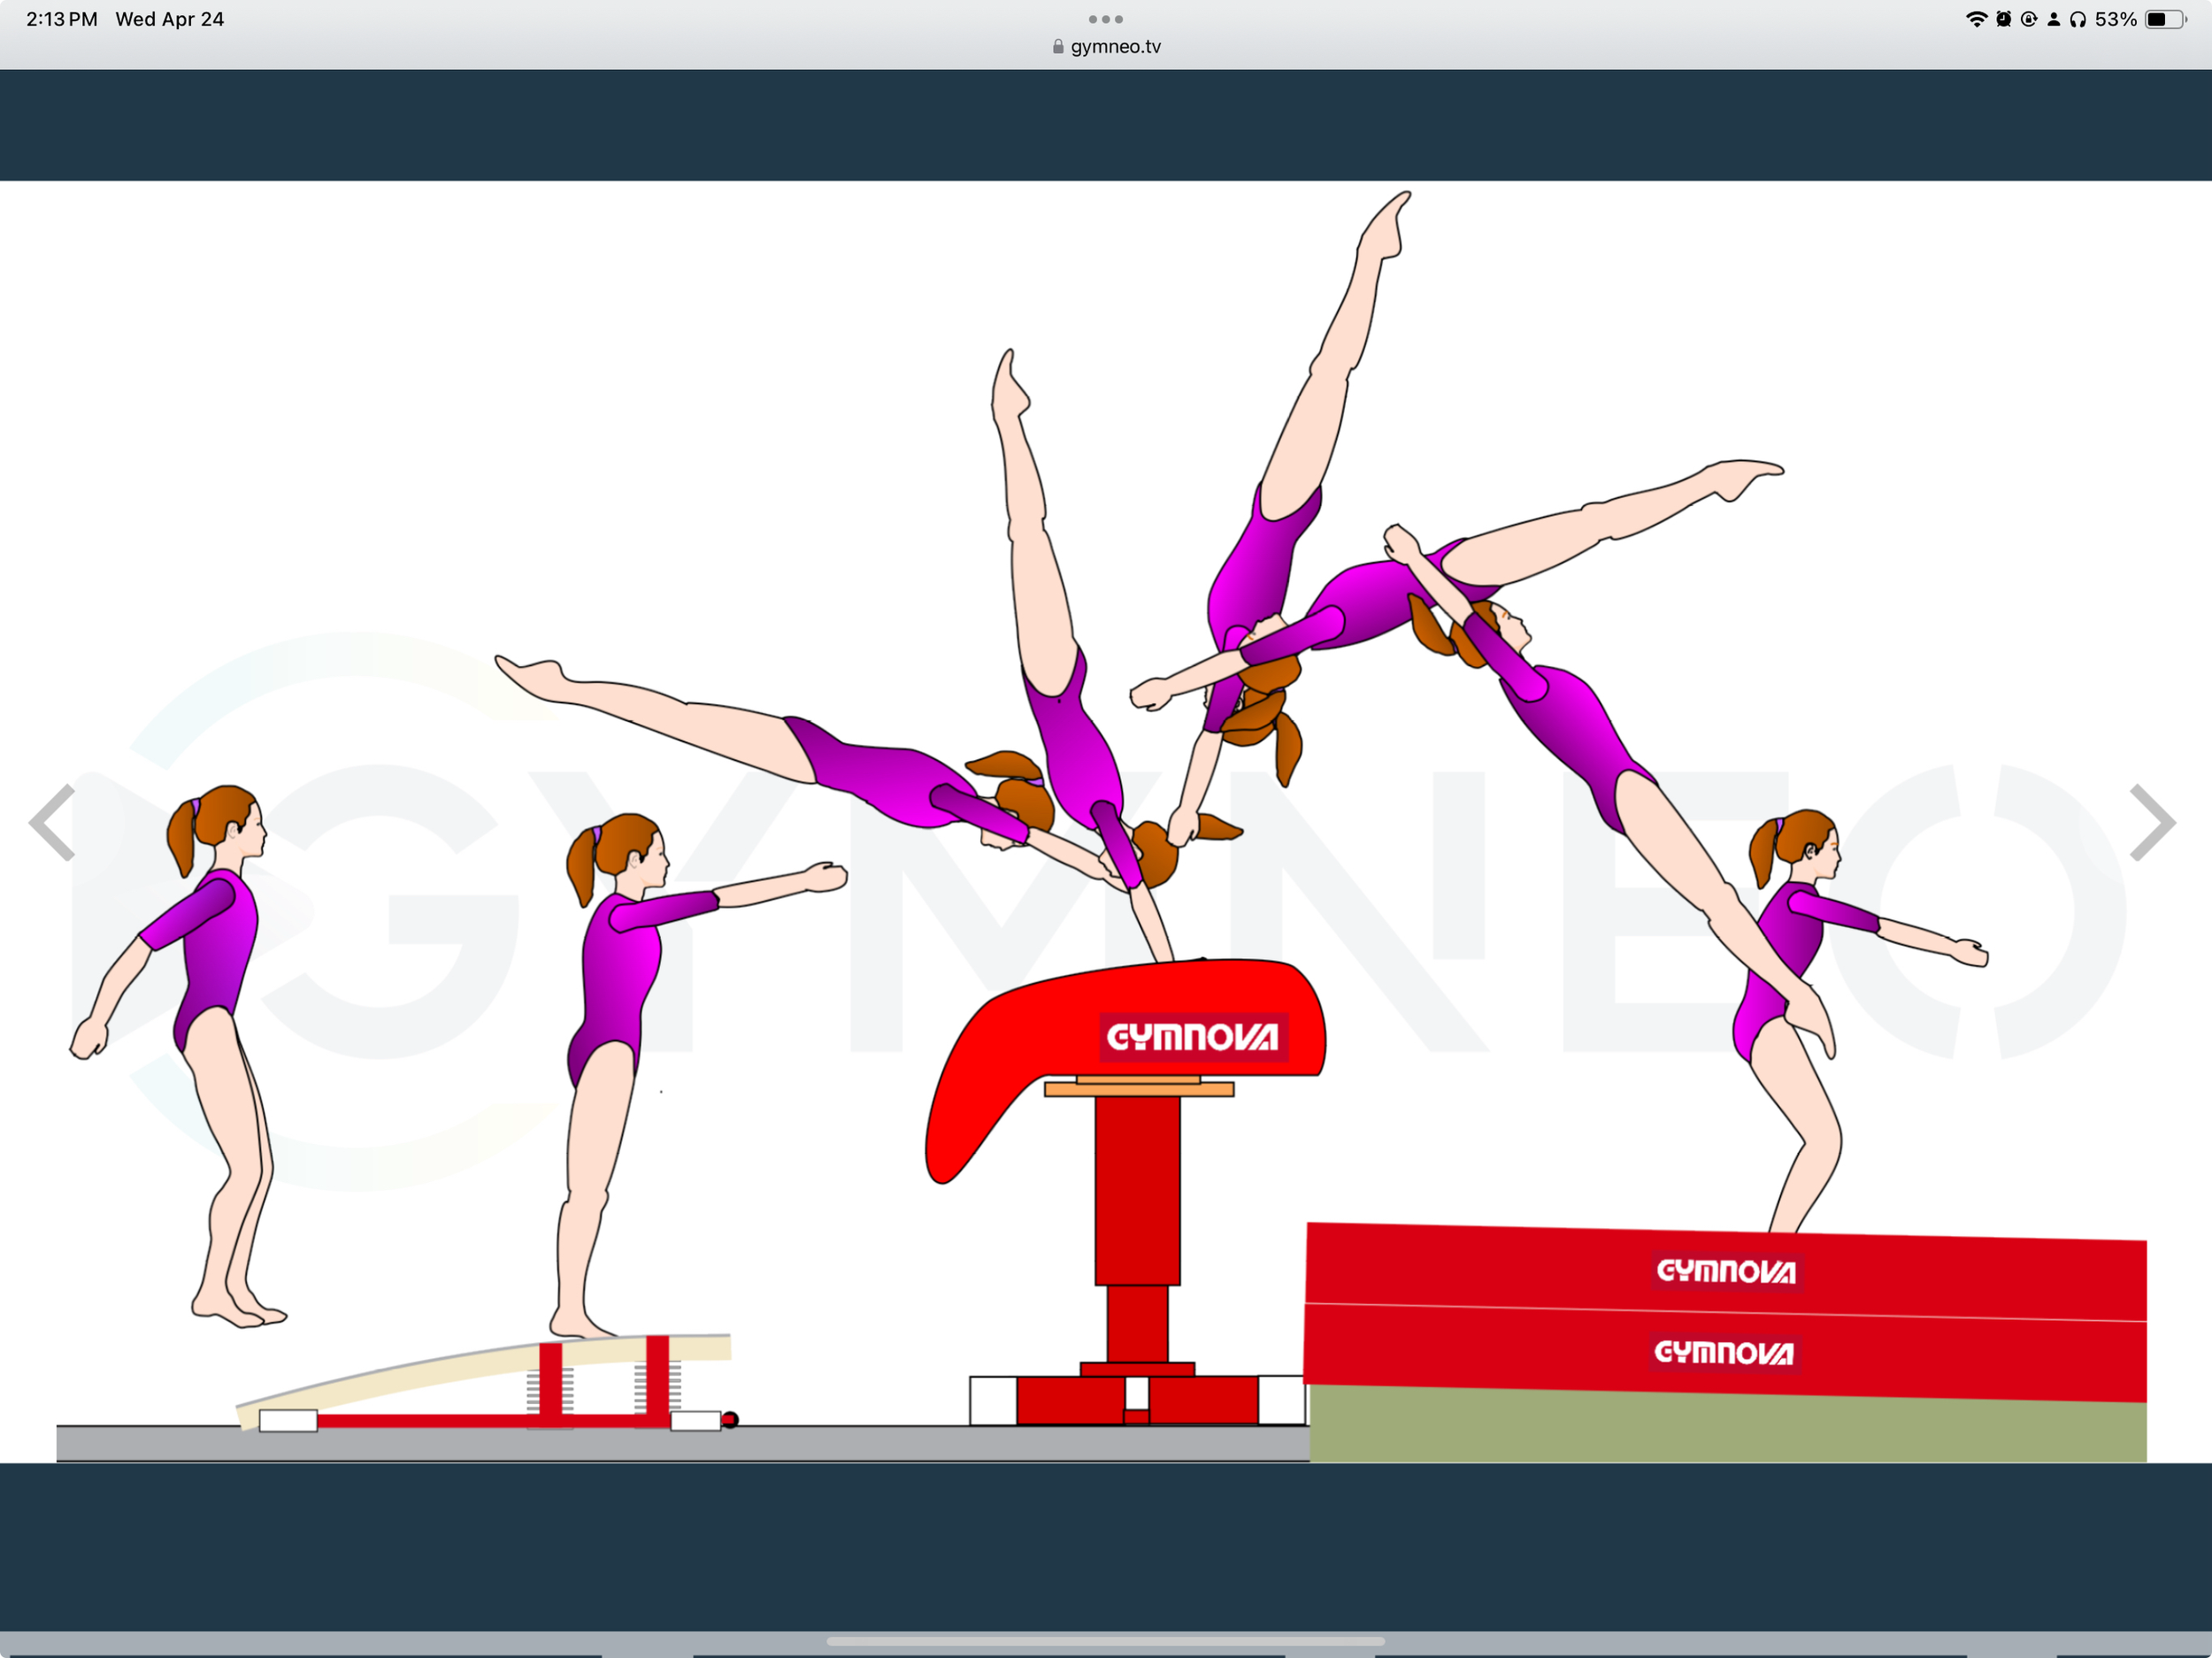Tap the orientation lock icon in the status bar

point(2028,18)
